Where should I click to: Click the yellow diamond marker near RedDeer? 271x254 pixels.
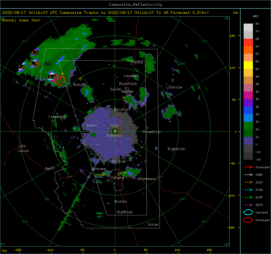[124, 98]
